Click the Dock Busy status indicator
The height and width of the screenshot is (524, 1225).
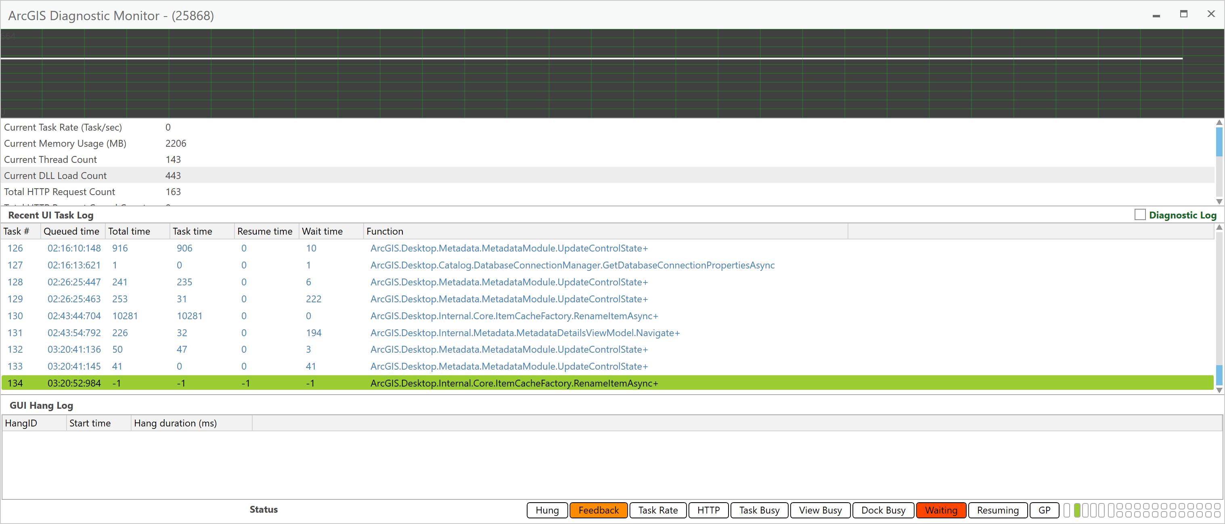pyautogui.click(x=883, y=510)
